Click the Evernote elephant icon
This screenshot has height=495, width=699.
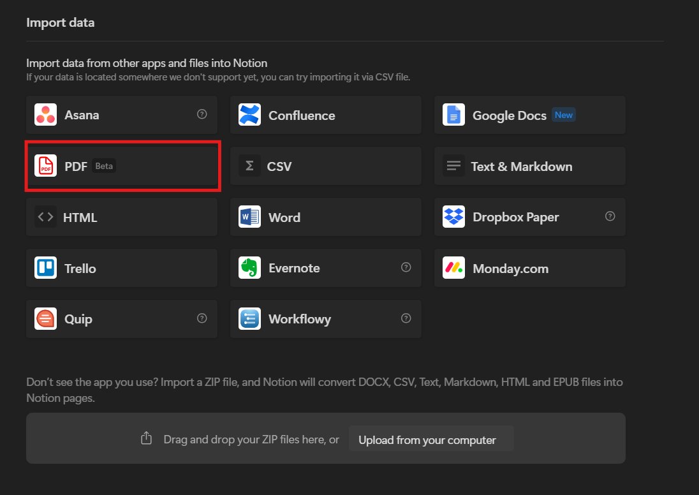point(249,267)
